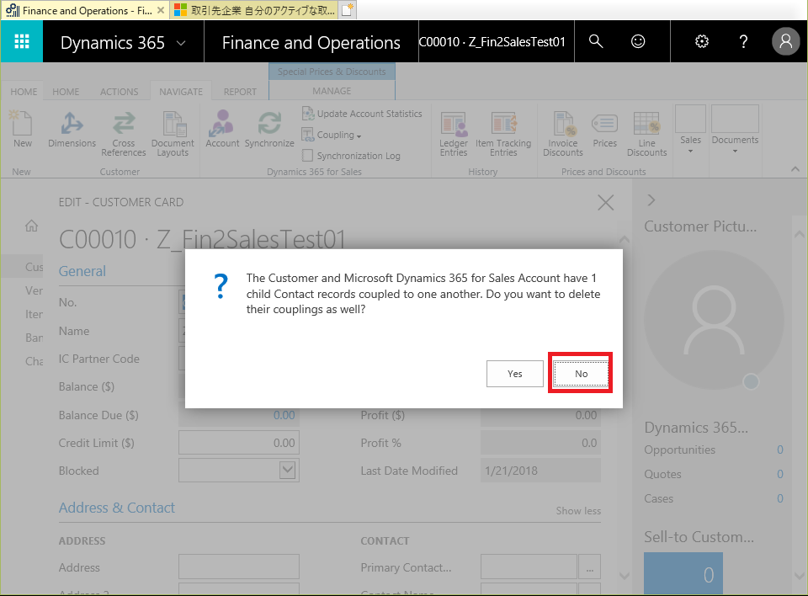Viewport: 808px width, 596px height.
Task: Open Dimensions from the ribbon
Action: 72,129
